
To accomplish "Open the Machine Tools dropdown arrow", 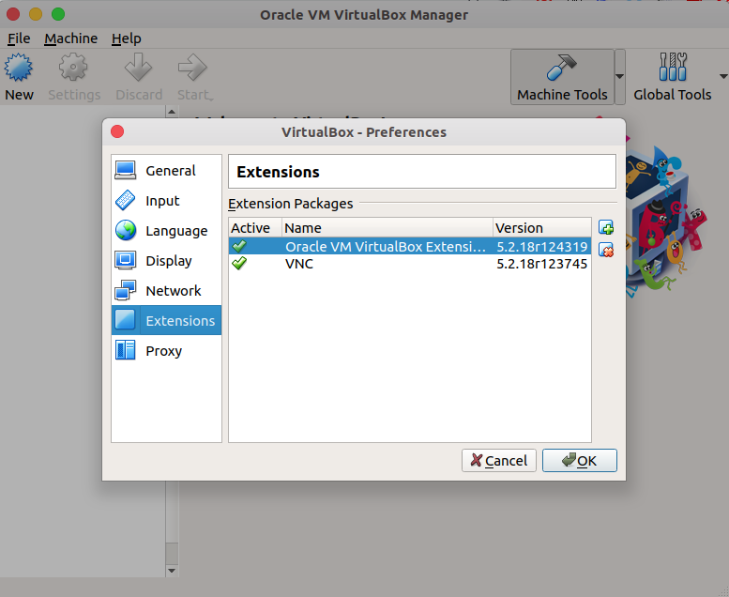I will coord(620,77).
